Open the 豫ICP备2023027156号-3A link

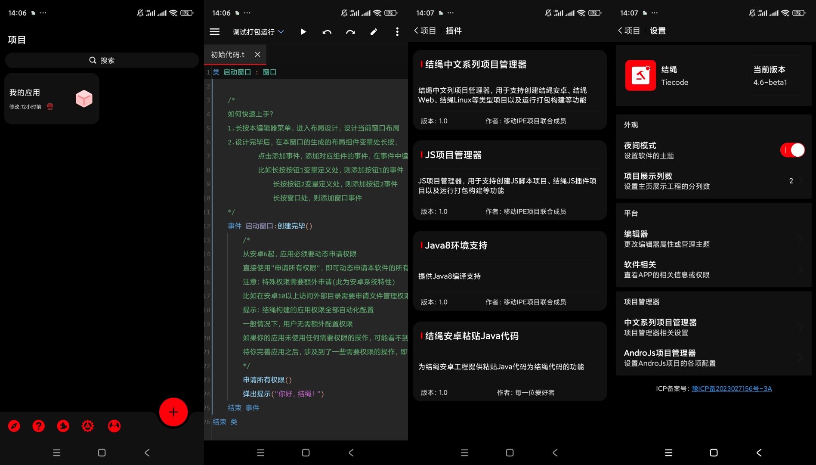click(x=732, y=388)
